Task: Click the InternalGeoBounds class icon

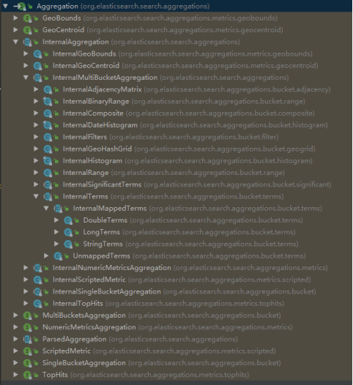Action: pyautogui.click(x=37, y=53)
